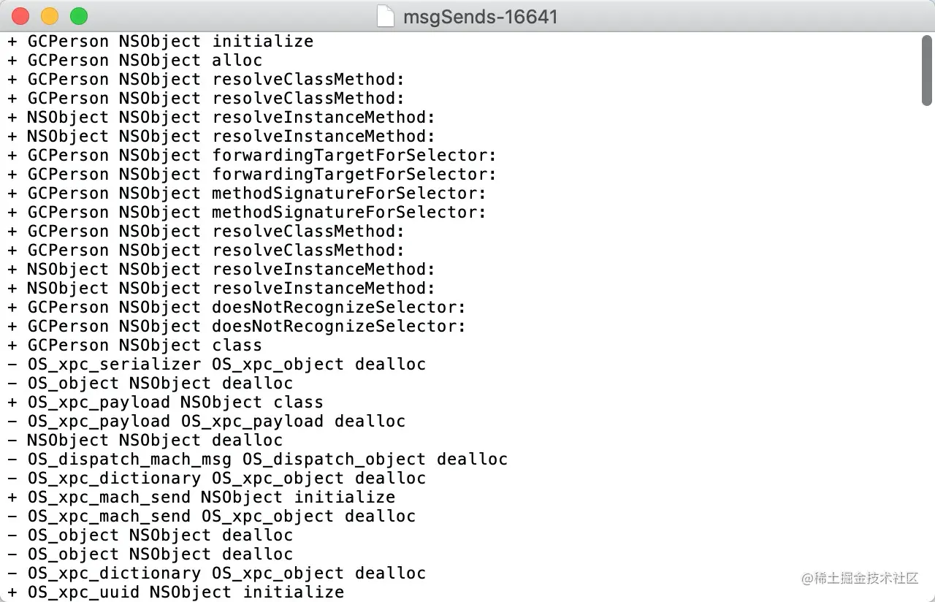This screenshot has height=602, width=935.
Task: Place cursor on the GCPerson NSObject alloc line
Action: (135, 60)
